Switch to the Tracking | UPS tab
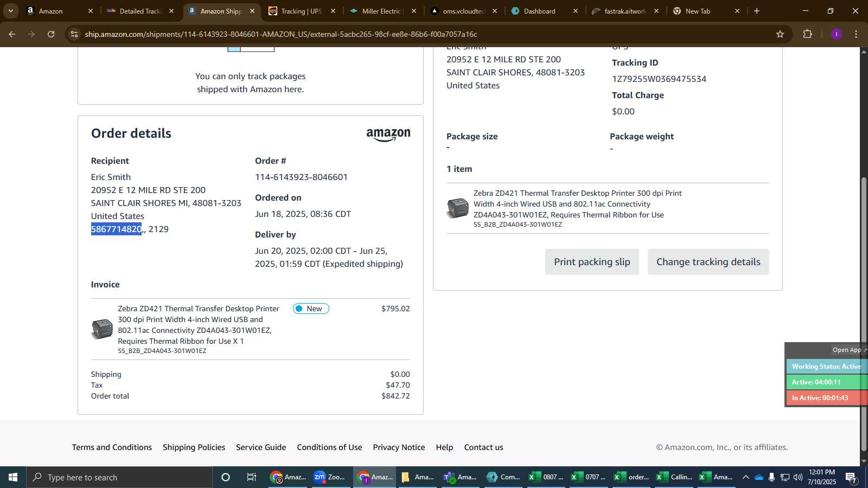The height and width of the screenshot is (488, 868). (301, 11)
